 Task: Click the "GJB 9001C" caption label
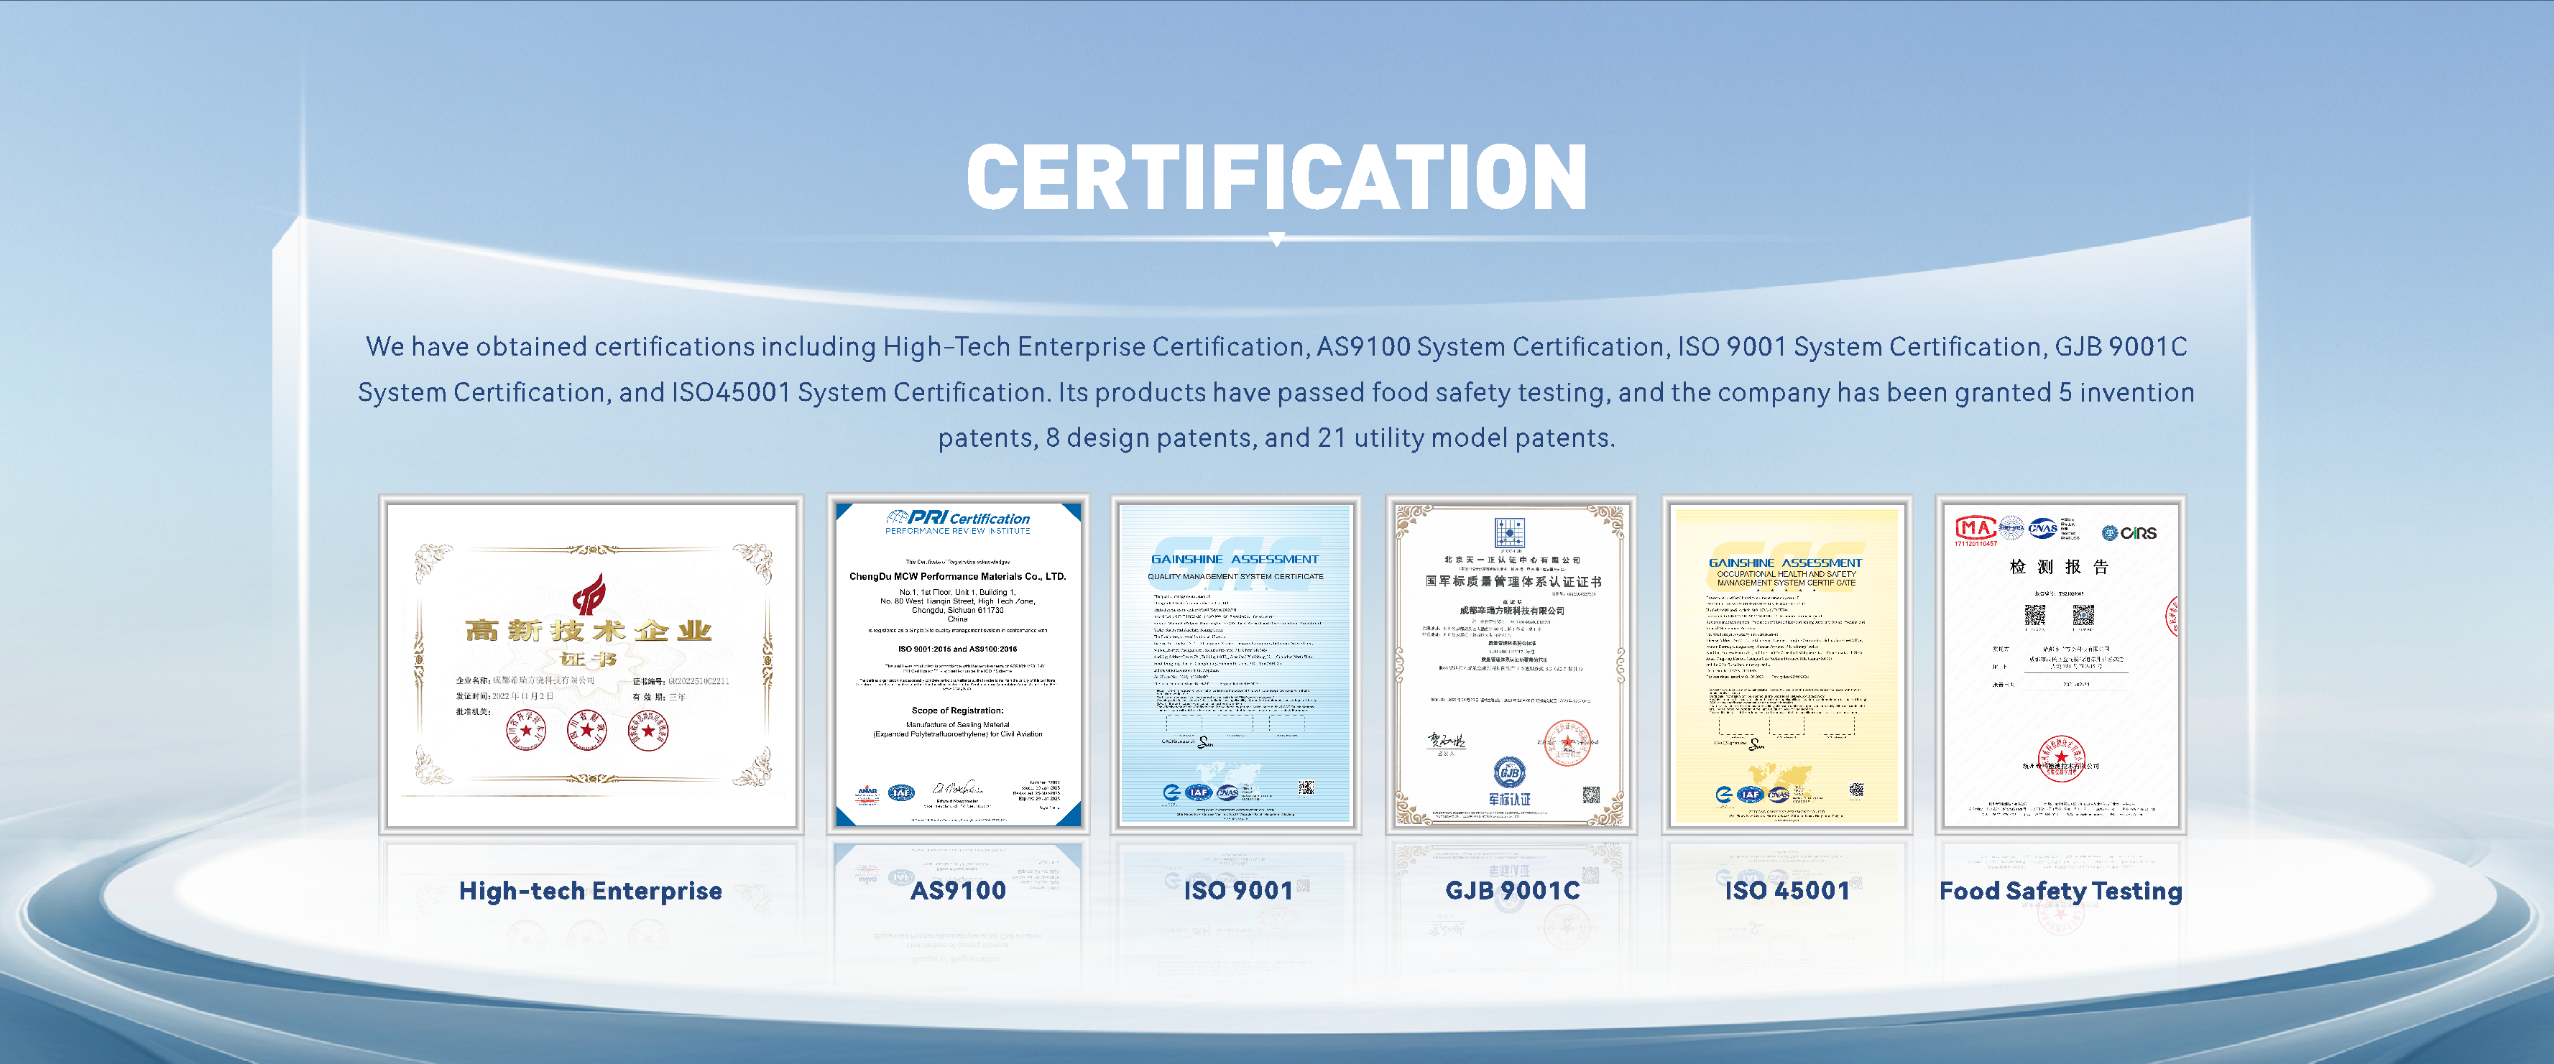coord(1512,890)
